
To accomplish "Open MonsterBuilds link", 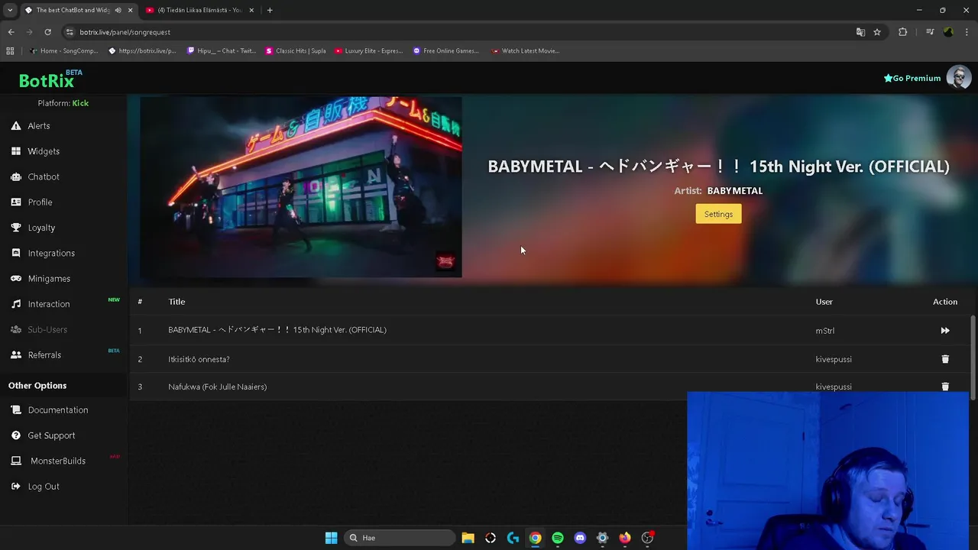I will 58,461.
